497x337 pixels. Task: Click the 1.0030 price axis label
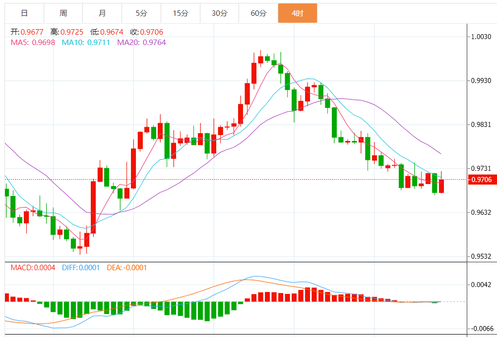coord(481,37)
